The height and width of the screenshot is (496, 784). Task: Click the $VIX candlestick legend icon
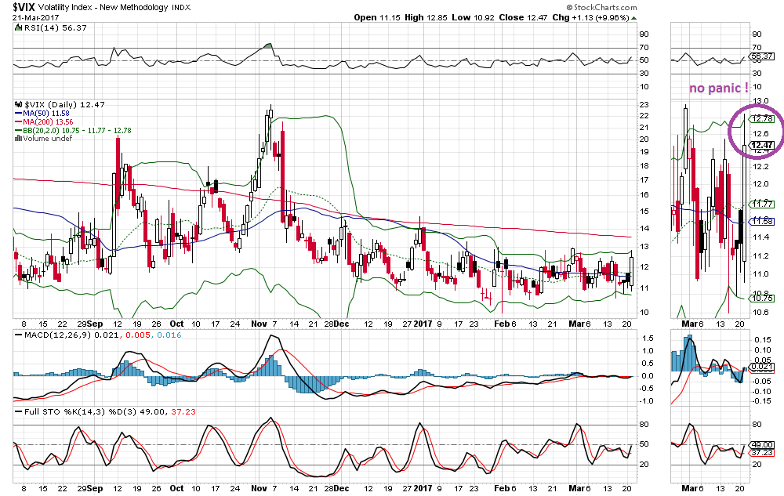click(19, 104)
